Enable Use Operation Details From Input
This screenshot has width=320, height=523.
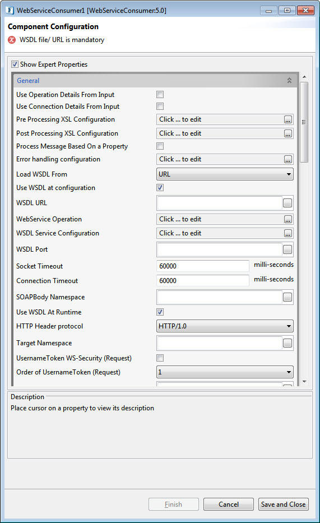(x=160, y=95)
